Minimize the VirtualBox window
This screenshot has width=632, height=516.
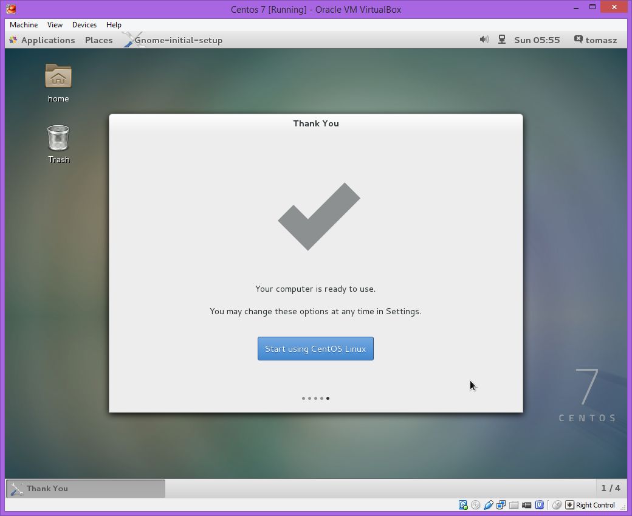point(576,8)
